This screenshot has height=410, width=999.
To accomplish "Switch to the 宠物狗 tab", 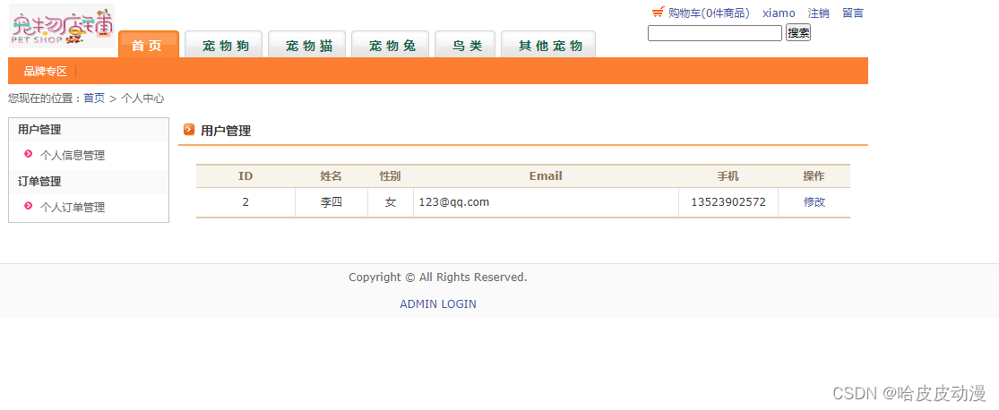I will [x=224, y=44].
